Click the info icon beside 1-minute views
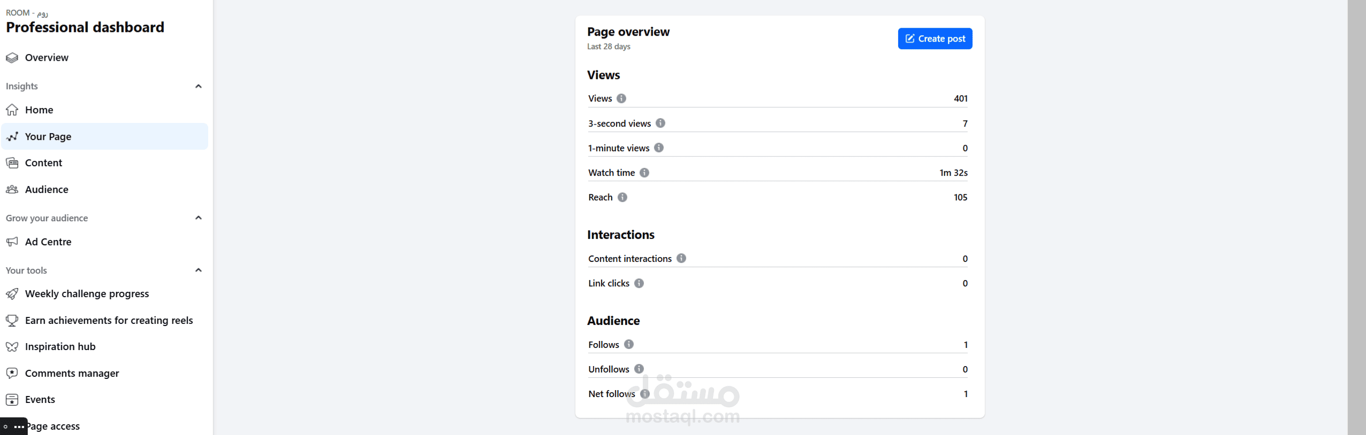Viewport: 1366px width, 435px height. coord(659,147)
